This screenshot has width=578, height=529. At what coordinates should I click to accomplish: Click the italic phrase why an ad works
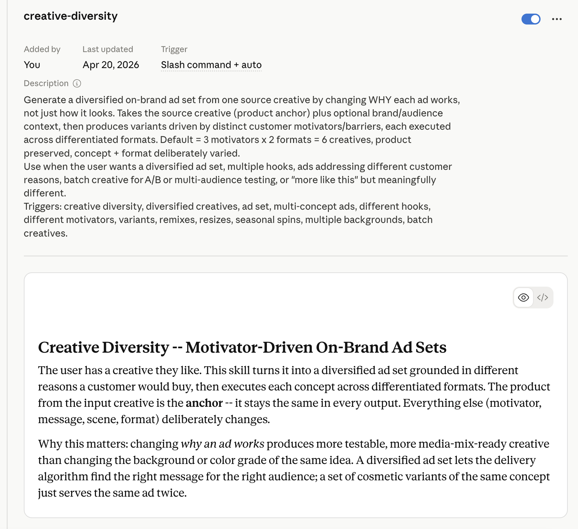point(222,444)
